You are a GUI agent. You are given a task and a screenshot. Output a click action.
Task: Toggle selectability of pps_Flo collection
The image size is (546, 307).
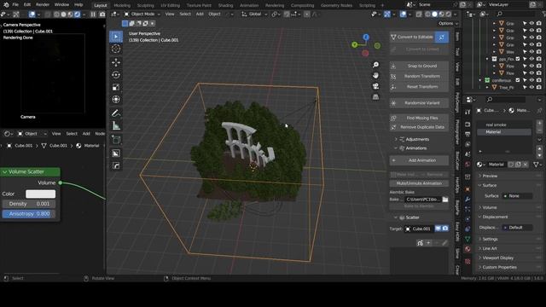525,59
